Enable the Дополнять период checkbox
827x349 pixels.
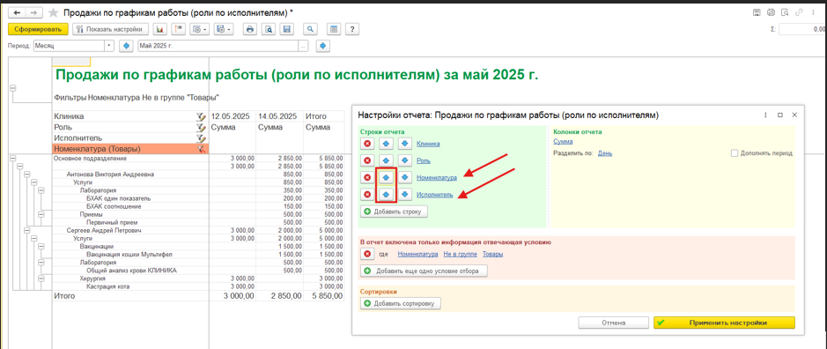pyautogui.click(x=735, y=153)
